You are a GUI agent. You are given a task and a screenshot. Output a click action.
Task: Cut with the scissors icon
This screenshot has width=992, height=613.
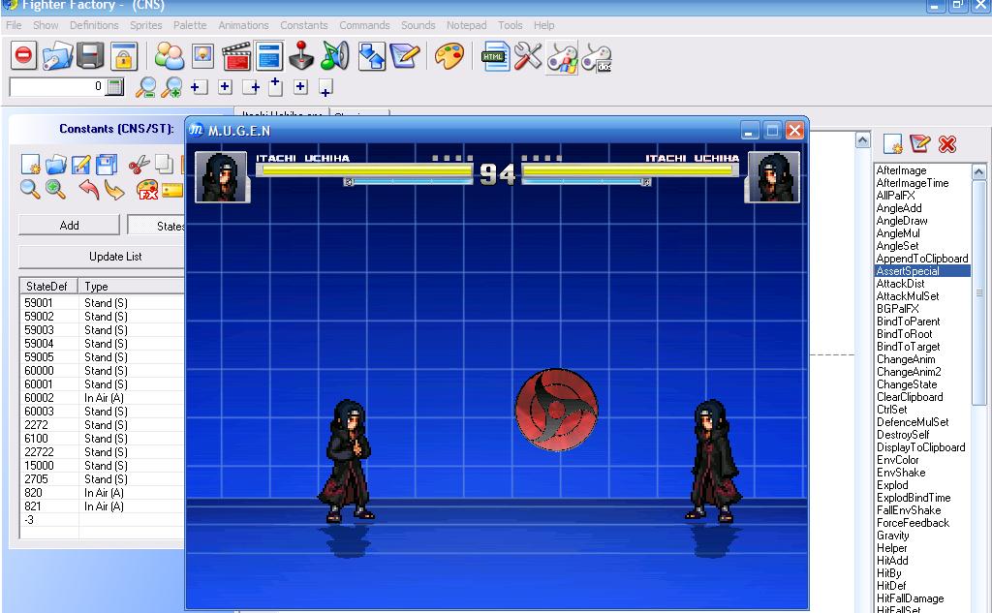139,165
